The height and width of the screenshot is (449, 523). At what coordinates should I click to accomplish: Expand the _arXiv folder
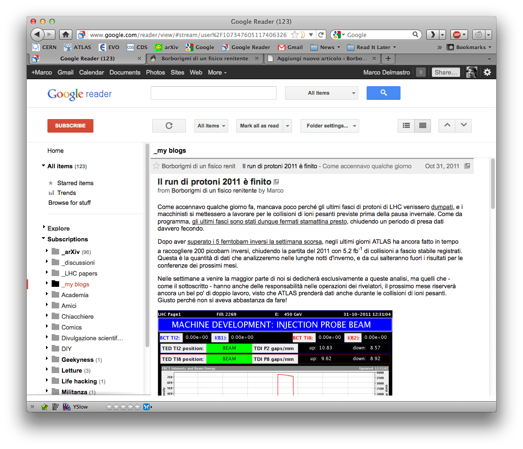(46, 251)
